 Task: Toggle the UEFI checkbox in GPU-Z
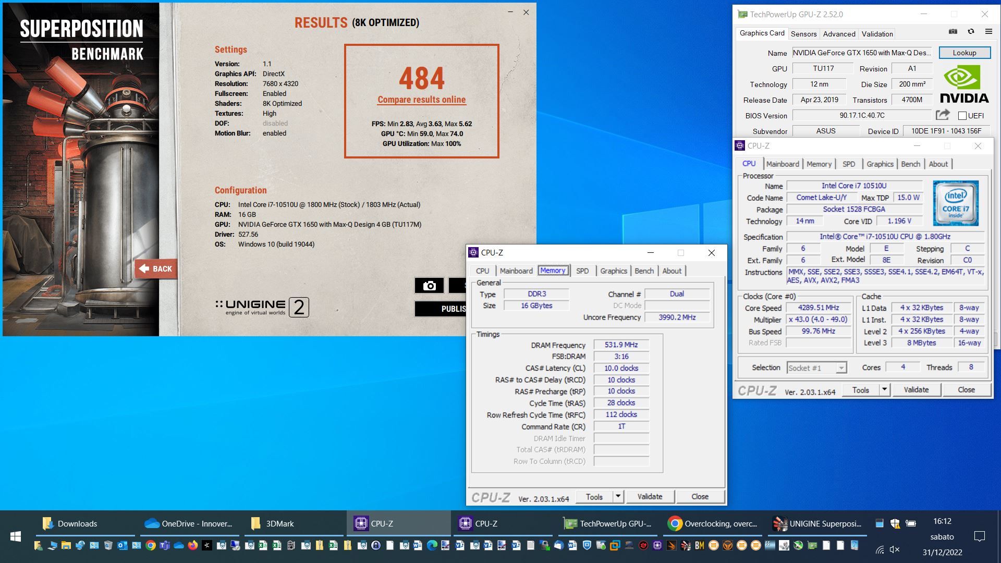click(962, 116)
